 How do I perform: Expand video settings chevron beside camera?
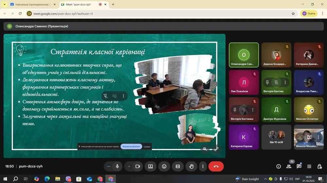pyautogui.click(x=129, y=166)
